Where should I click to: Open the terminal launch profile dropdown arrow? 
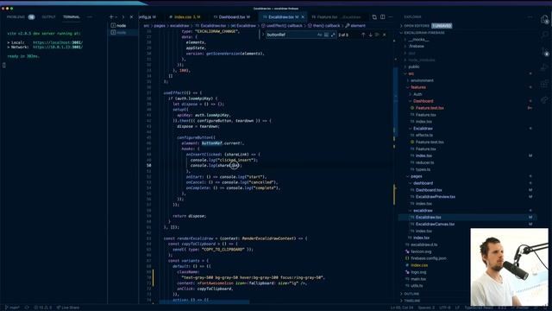tap(116, 17)
